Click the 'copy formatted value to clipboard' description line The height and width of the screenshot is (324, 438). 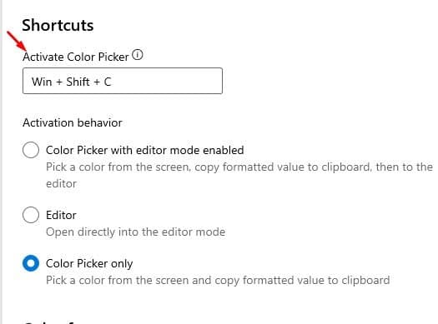point(218,280)
